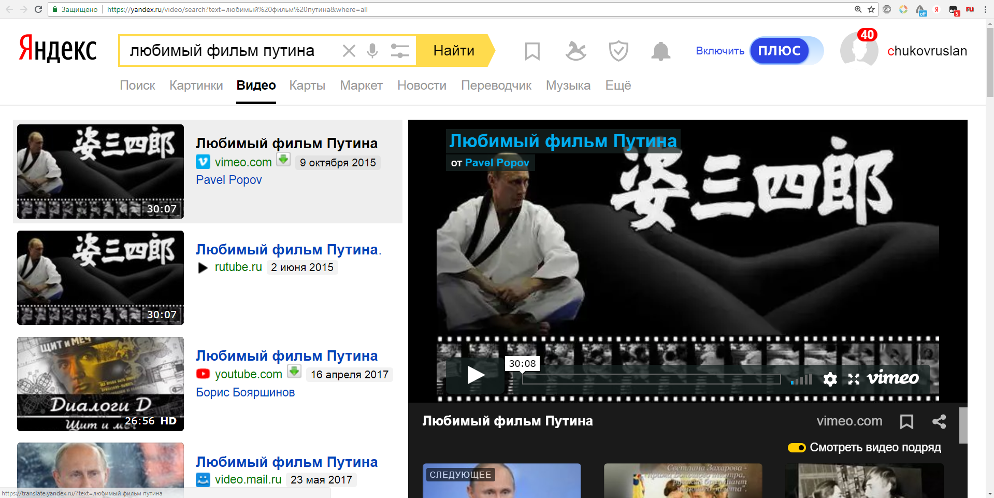Screen dimensions: 994x498
Task: Open bookmarks collection icon in header
Action: pyautogui.click(x=532, y=51)
